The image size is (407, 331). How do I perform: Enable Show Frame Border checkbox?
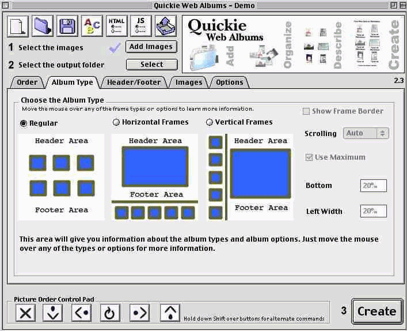pos(306,111)
